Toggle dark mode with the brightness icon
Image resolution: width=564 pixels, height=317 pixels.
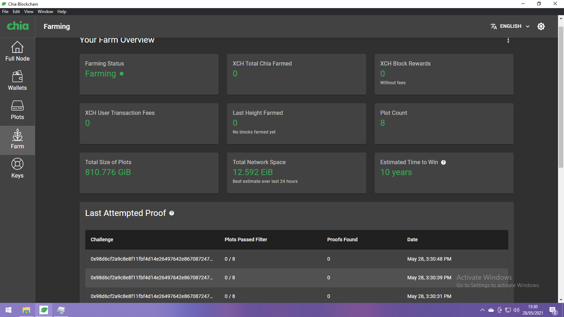541,26
